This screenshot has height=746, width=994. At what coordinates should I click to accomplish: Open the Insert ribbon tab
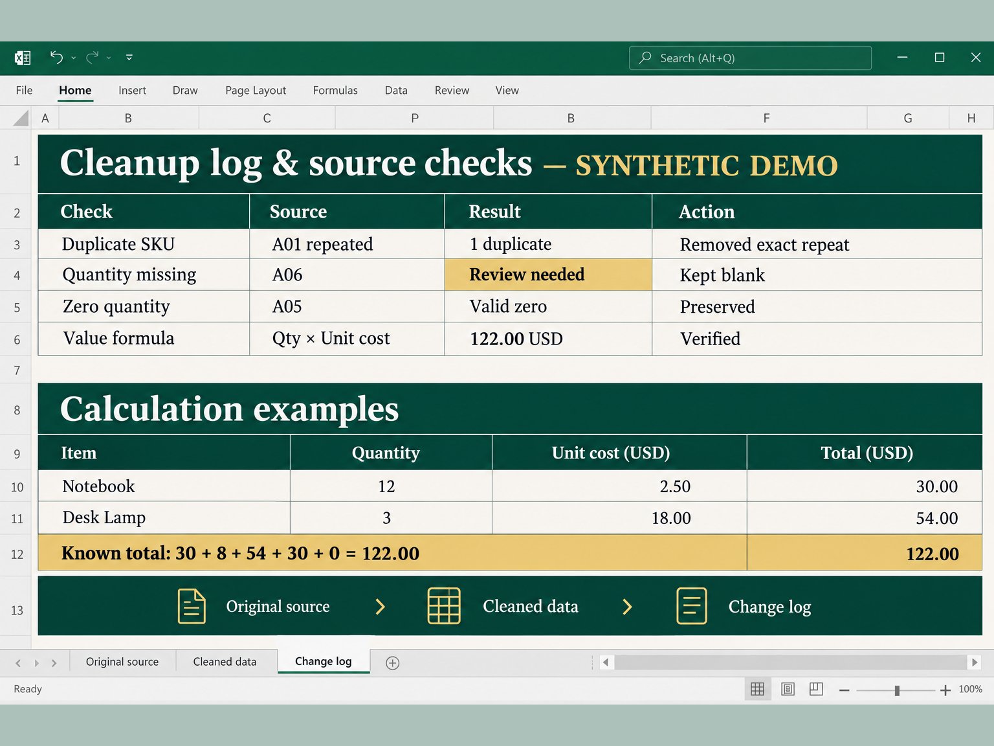point(132,90)
